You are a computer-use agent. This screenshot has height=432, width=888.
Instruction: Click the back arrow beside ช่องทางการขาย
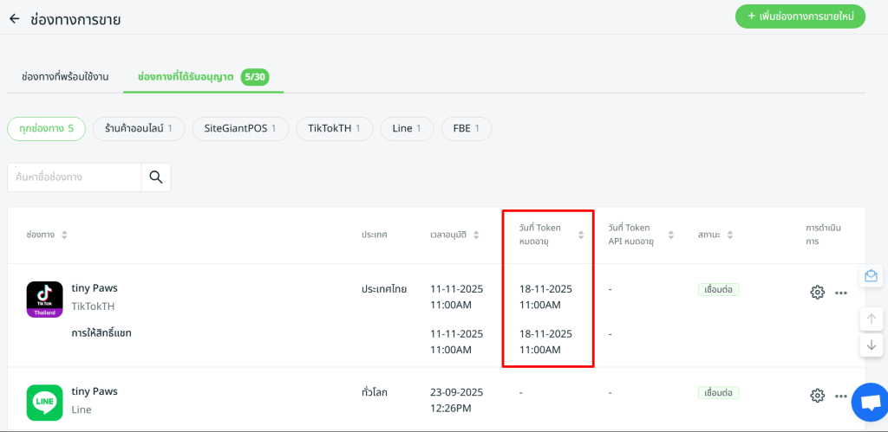(x=15, y=18)
